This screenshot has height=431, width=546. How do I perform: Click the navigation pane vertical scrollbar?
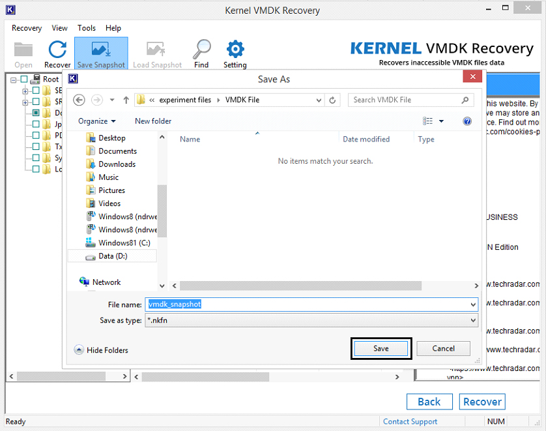click(x=162, y=211)
